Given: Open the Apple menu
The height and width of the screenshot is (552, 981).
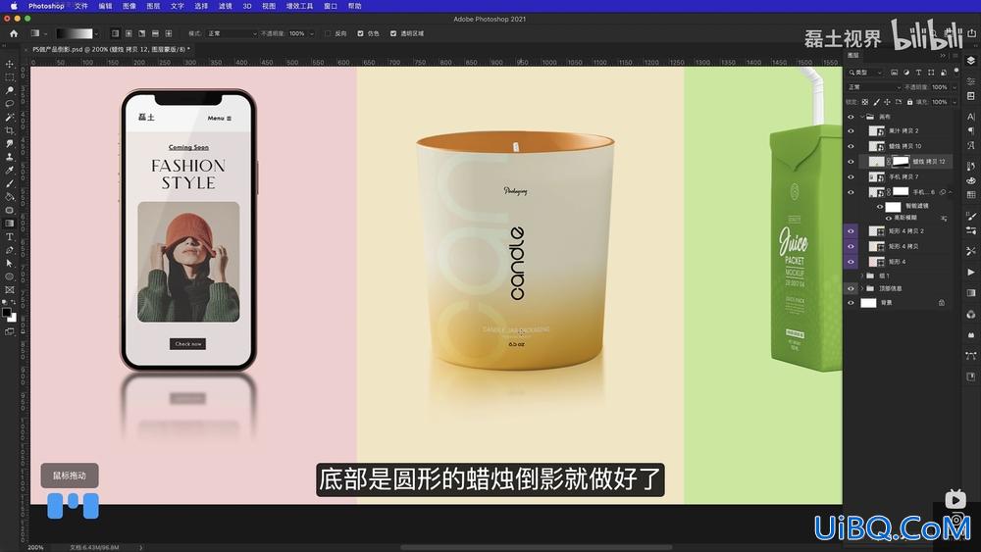Looking at the screenshot, I should 13,6.
